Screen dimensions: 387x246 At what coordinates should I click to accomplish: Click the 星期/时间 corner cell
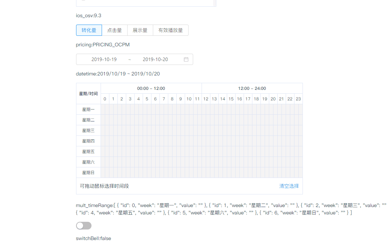pos(88,93)
